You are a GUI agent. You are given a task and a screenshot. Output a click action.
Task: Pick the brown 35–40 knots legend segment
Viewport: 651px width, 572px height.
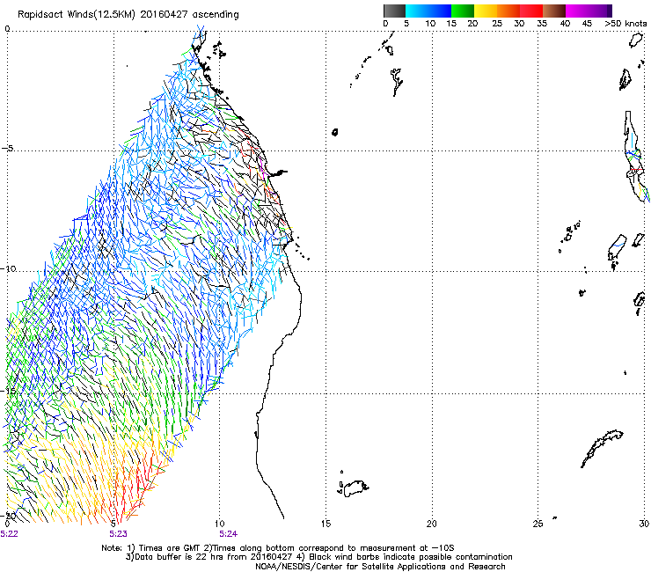[x=554, y=11]
